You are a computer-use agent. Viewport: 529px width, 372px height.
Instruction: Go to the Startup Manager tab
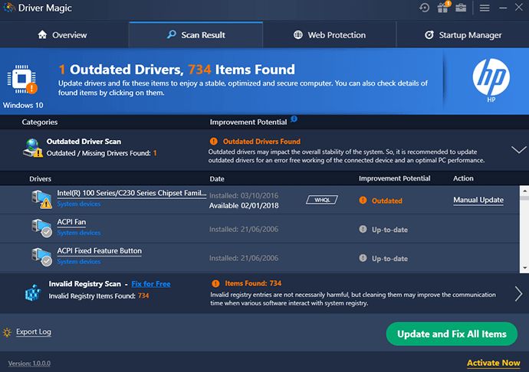click(463, 34)
